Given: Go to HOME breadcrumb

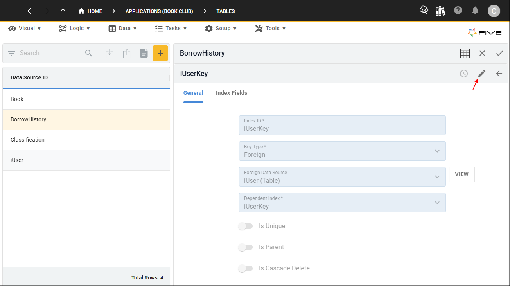Looking at the screenshot, I should (x=90, y=11).
